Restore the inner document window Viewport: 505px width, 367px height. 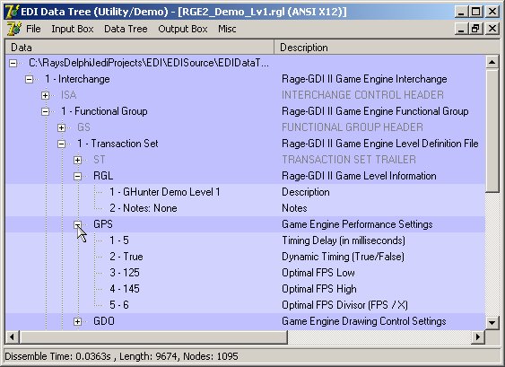click(475, 29)
